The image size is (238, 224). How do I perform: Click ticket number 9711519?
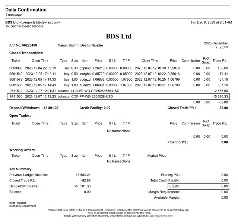pos(16,91)
